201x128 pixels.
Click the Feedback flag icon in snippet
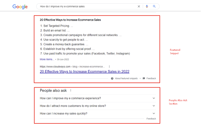(144, 78)
